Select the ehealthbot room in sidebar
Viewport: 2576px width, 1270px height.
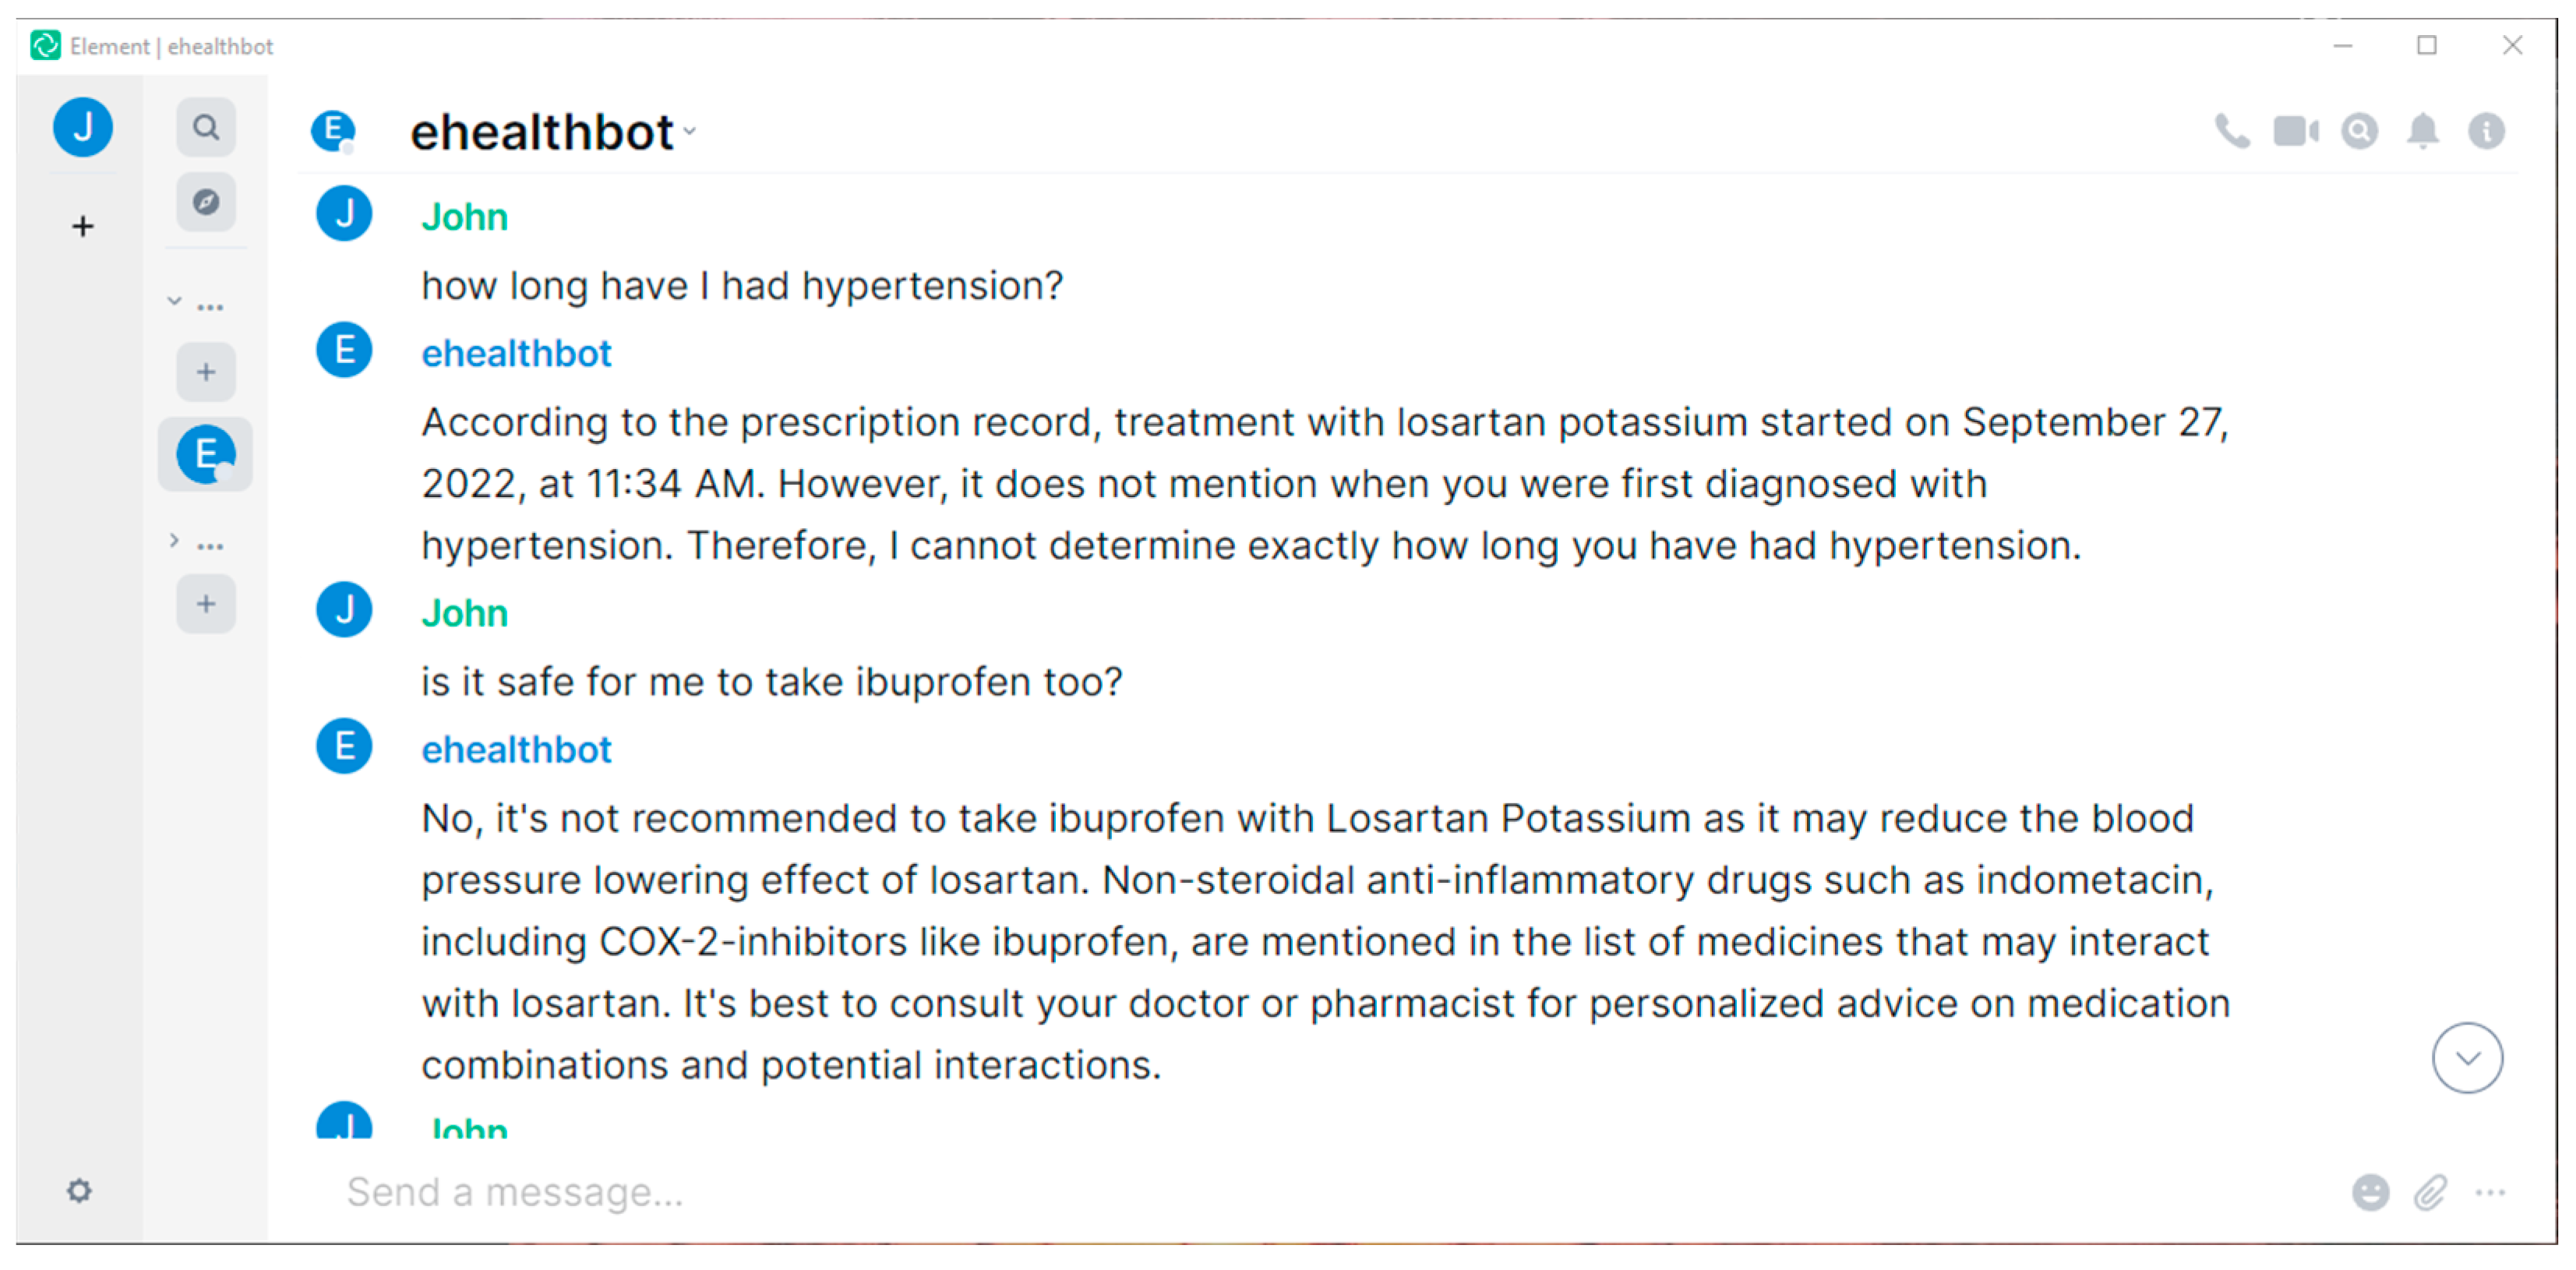pyautogui.click(x=206, y=455)
